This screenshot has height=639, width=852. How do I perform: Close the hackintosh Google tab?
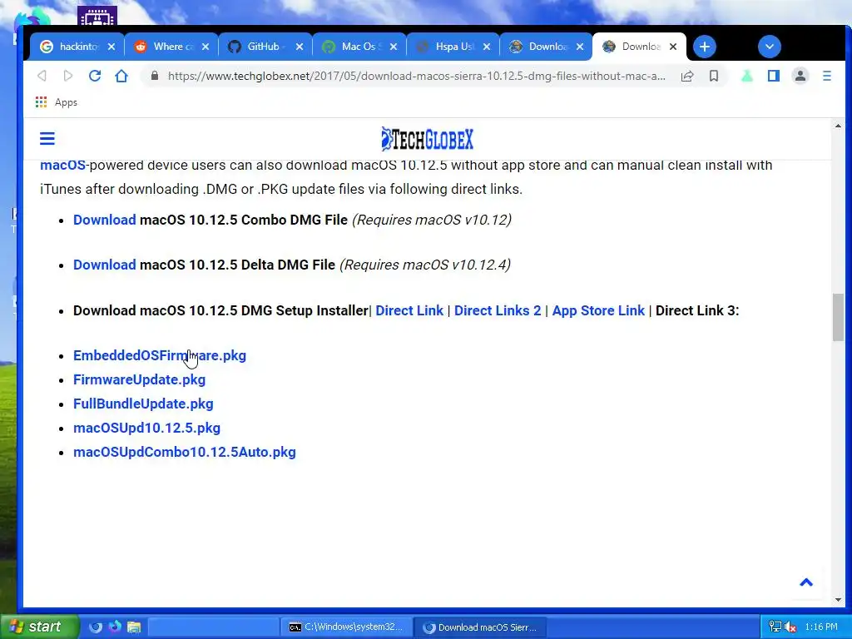point(111,47)
